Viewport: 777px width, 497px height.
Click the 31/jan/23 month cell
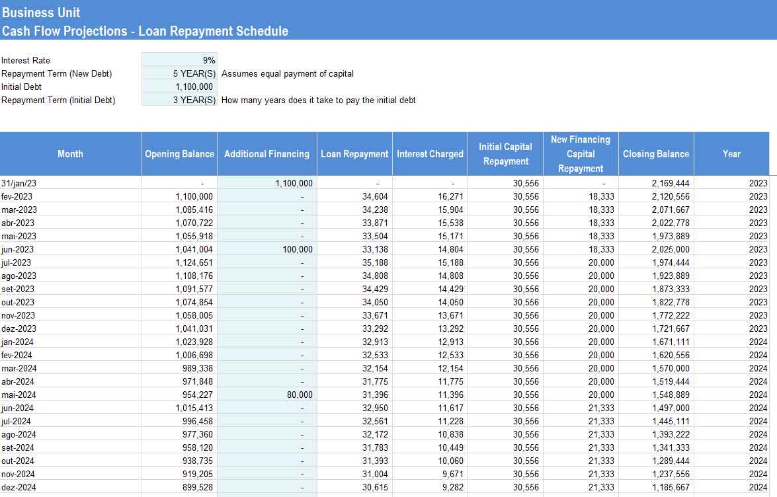pos(71,183)
